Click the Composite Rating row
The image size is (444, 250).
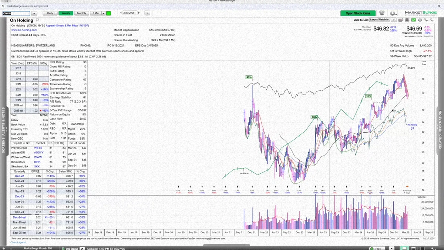click(x=68, y=79)
